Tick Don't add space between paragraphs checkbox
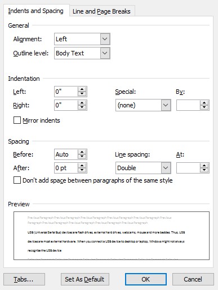The height and width of the screenshot is (290, 218). click(x=17, y=180)
